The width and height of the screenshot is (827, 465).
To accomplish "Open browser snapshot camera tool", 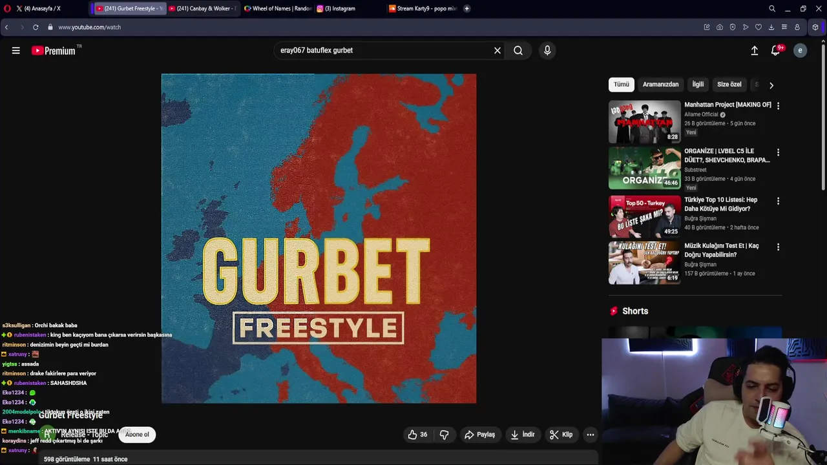I will pyautogui.click(x=719, y=27).
